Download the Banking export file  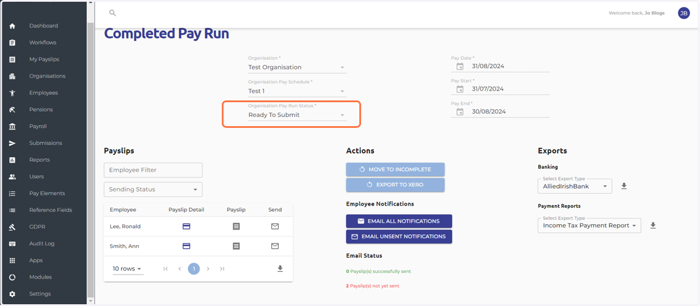(x=624, y=186)
